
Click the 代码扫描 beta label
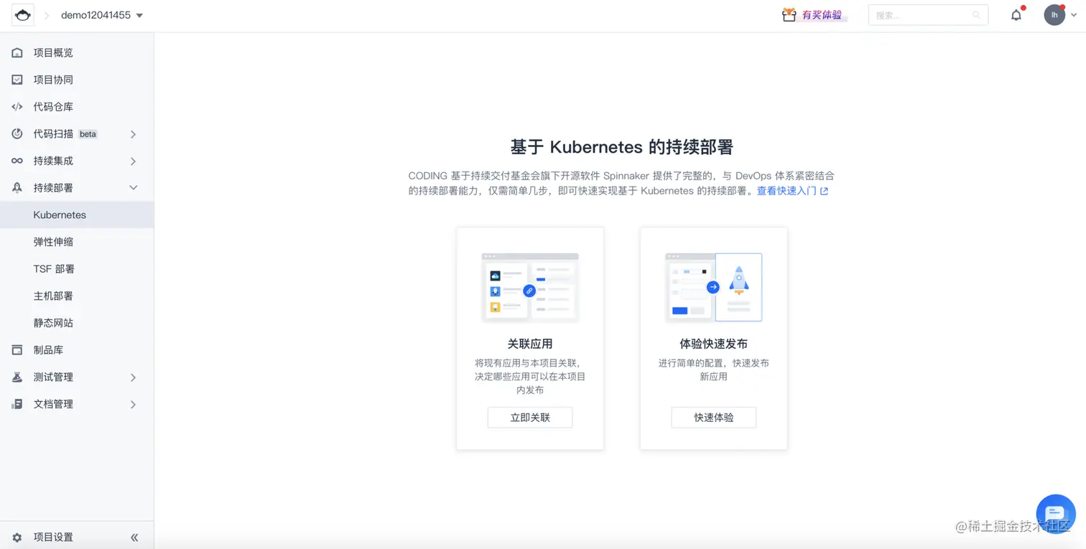(88, 134)
